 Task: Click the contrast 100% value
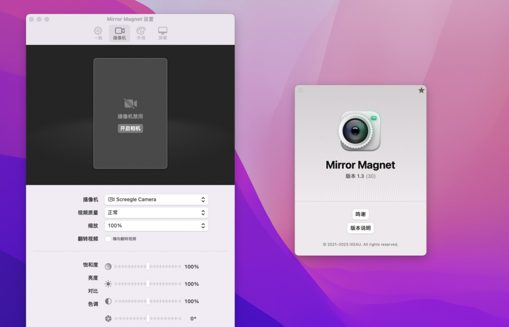(x=191, y=302)
